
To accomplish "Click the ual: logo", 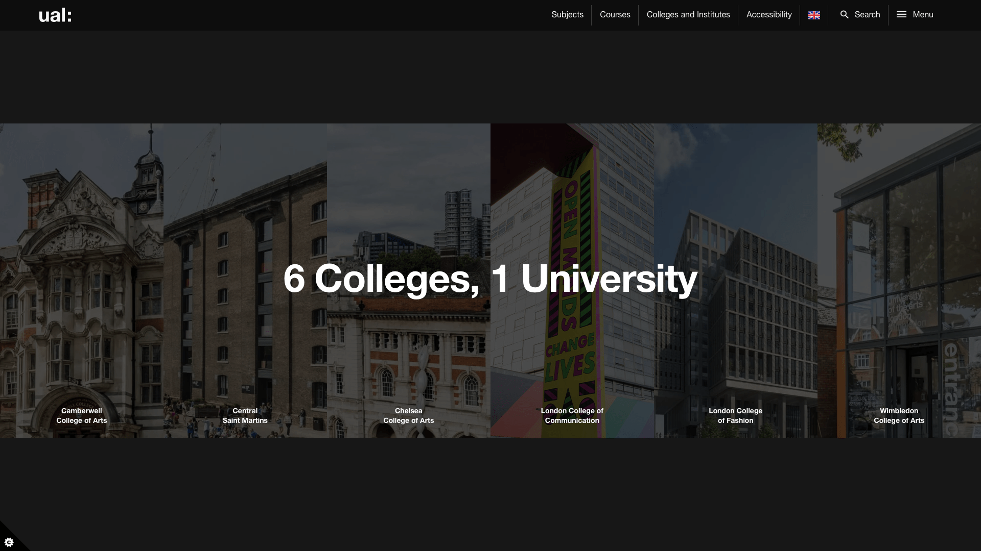I will click(55, 15).
